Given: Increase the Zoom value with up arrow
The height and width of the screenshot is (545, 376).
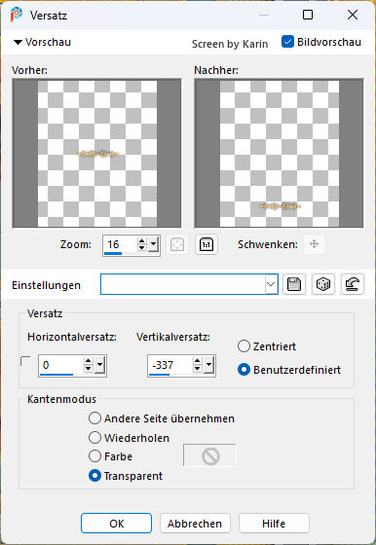Looking at the screenshot, I should [x=141, y=241].
